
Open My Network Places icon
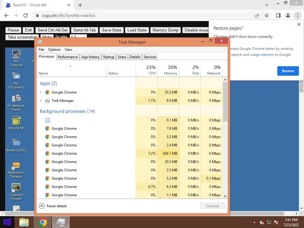pos(16,102)
